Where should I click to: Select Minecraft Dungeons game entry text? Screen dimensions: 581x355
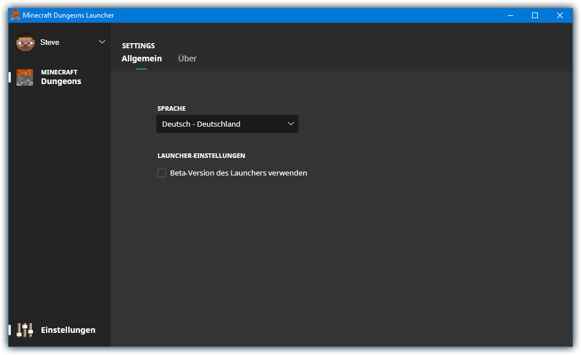(x=61, y=77)
